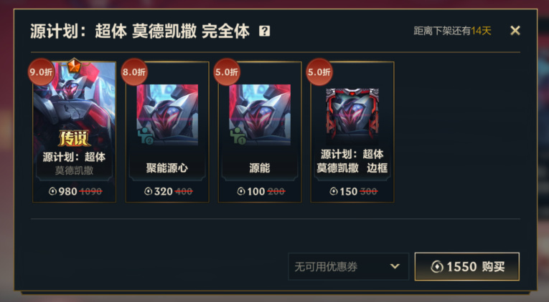Select the 莫德凯撒 边框 border thumbnail
Screen dimensions: 549x302
click(x=352, y=116)
